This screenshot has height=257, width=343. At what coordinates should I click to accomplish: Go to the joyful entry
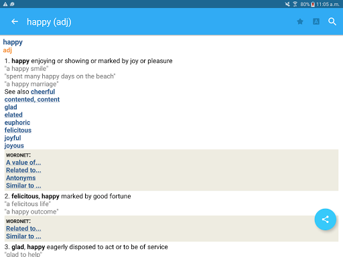pyautogui.click(x=13, y=138)
